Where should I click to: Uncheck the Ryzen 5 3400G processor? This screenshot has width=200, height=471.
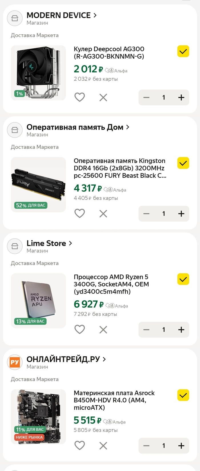pos(183,279)
